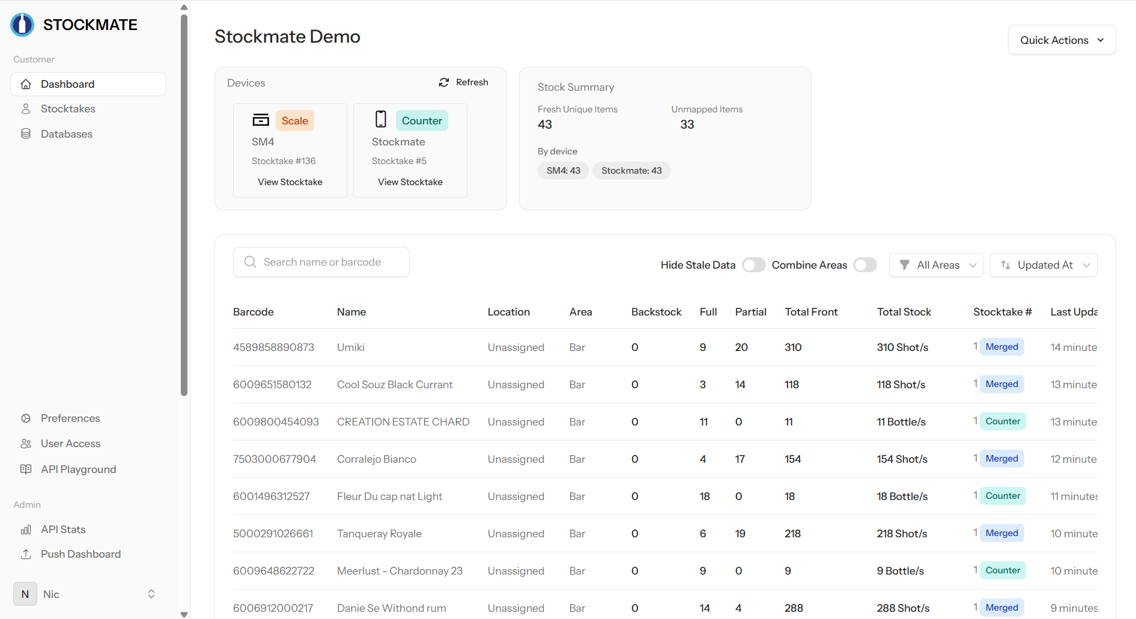Click the N avatar for Nic
Screen dimensions: 1136x619
tap(25, 594)
